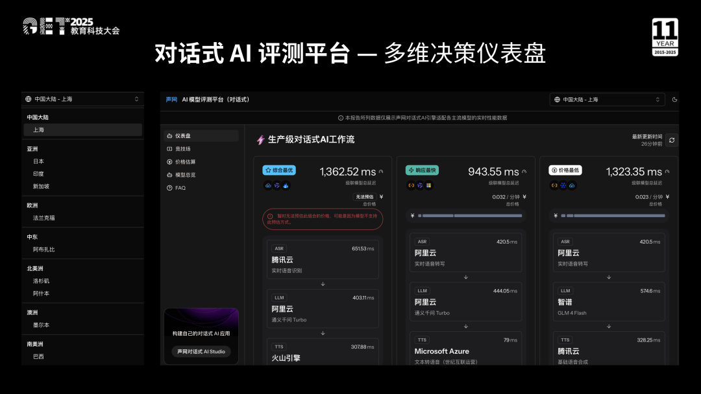
Task: Click the Tongyi Qwen icon in 响应最快 card
Action: 420,185
